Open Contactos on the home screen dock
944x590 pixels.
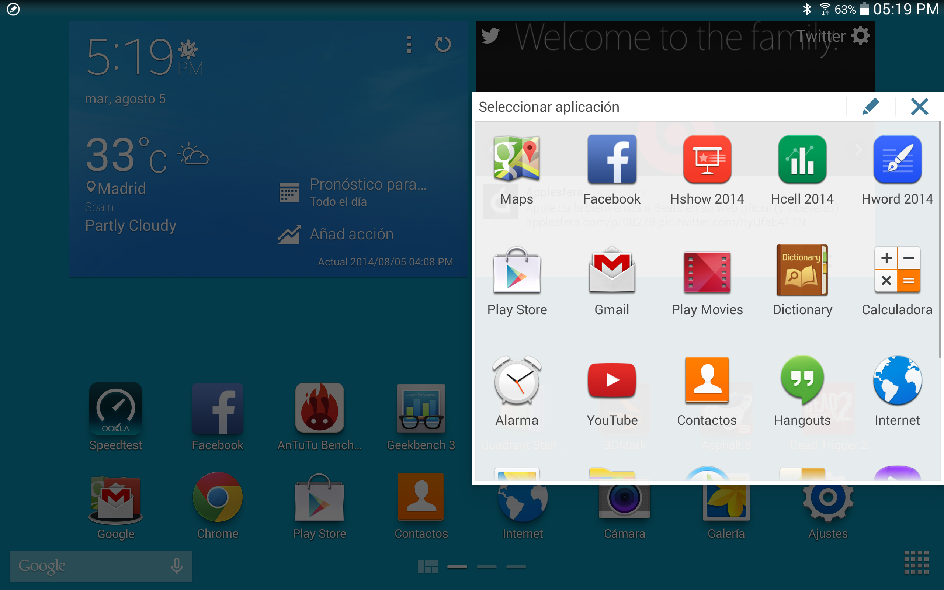(421, 506)
